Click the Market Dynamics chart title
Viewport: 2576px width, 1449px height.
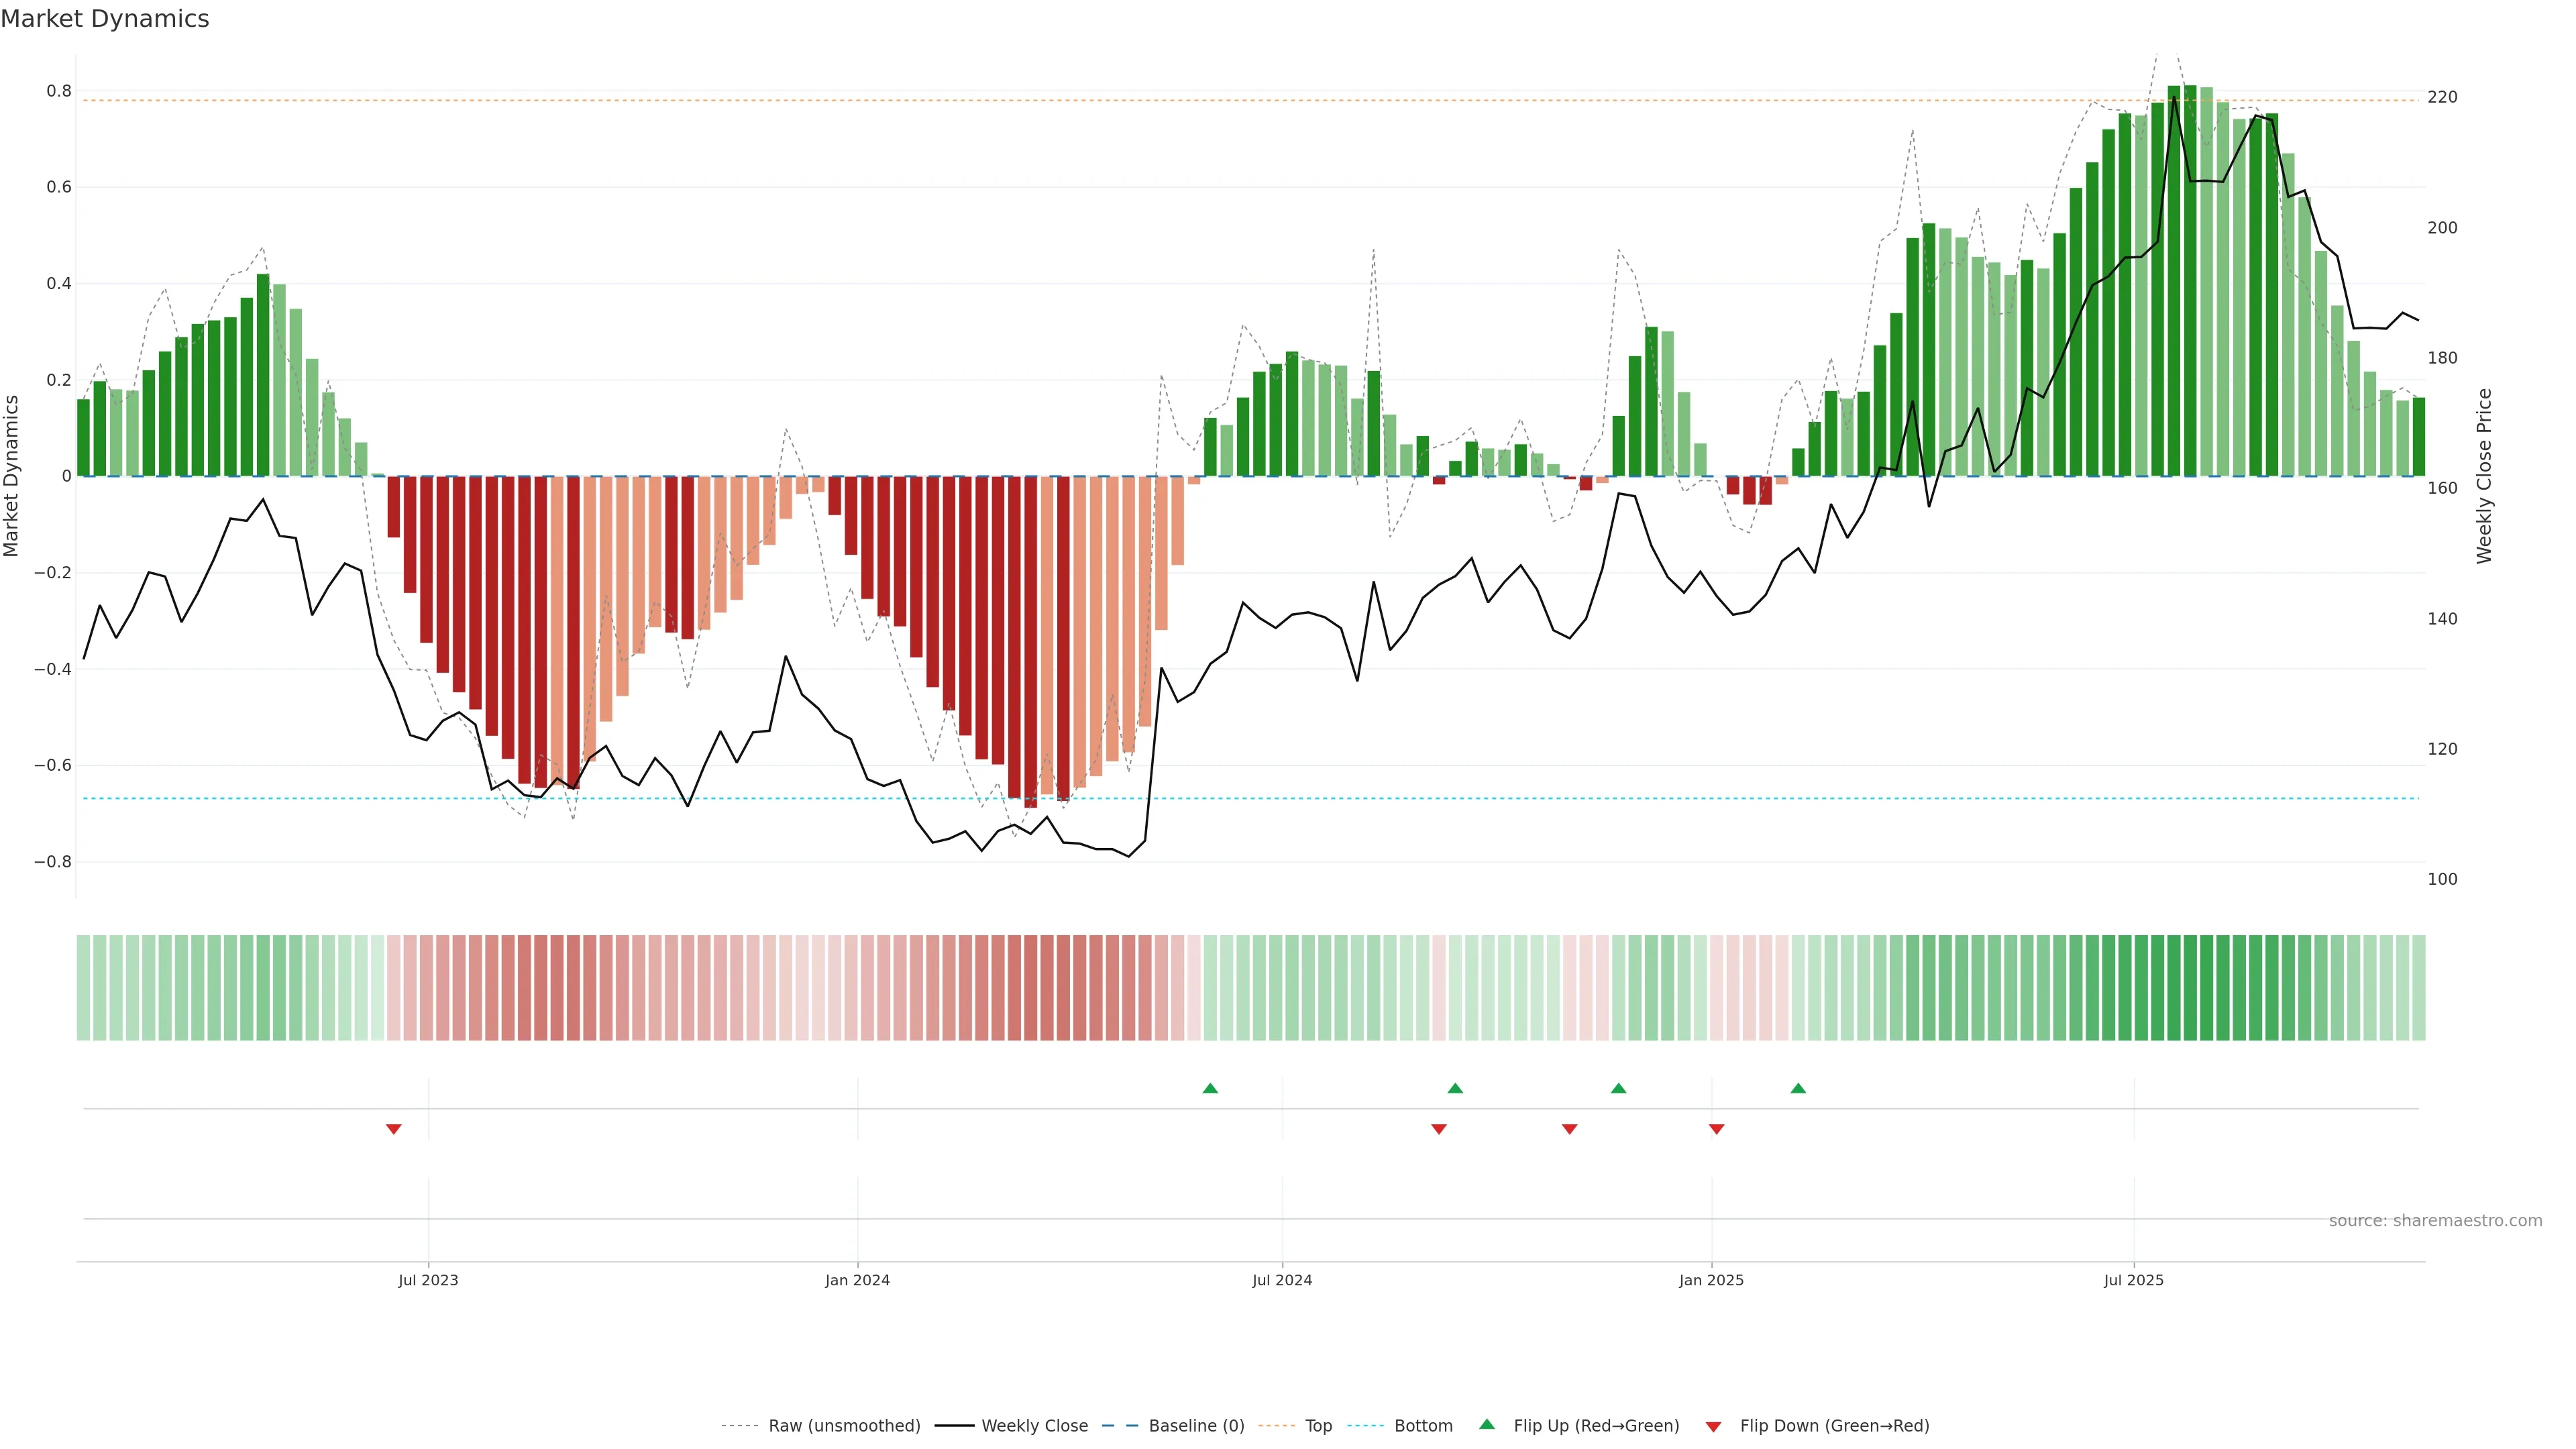point(105,19)
